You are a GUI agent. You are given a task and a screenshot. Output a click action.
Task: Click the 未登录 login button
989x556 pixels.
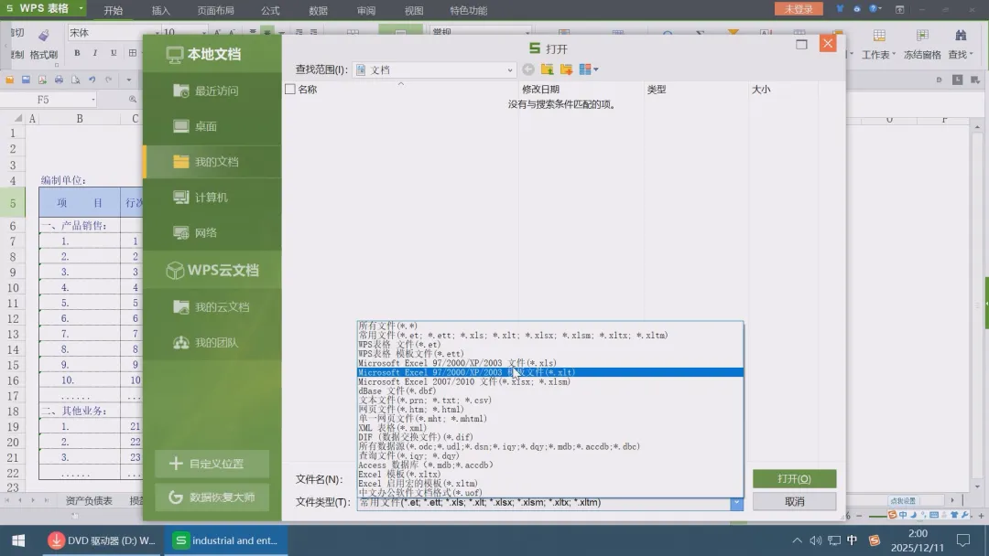[x=799, y=9]
